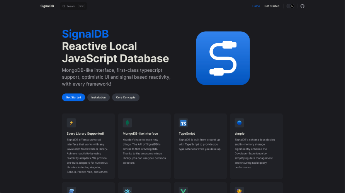Click 'SignalDB is built from ground up' text
Screen dimensions: 345x193
tap(200, 144)
